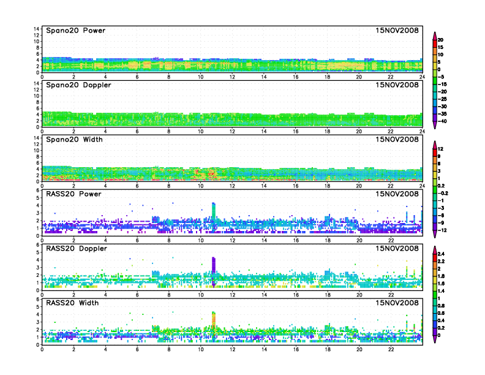Click the "15" label on the top colorbar

(x=440, y=47)
